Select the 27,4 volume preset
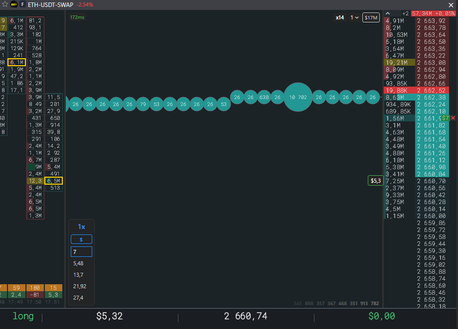 click(x=78, y=298)
